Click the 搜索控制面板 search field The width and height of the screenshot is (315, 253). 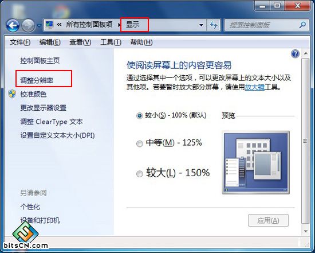point(261,25)
